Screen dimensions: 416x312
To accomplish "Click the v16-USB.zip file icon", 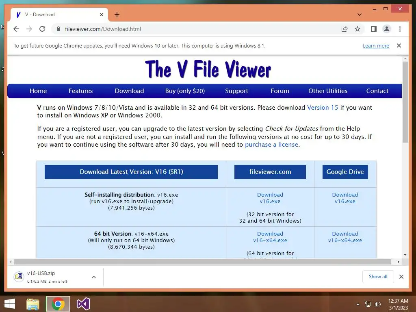I will click(x=19, y=276).
